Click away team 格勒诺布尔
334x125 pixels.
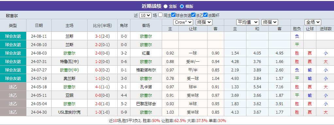tap(146, 70)
